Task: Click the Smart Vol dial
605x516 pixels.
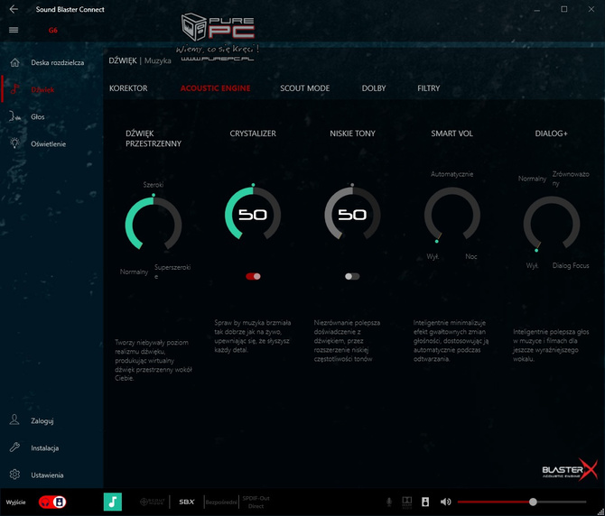Action: [451, 215]
